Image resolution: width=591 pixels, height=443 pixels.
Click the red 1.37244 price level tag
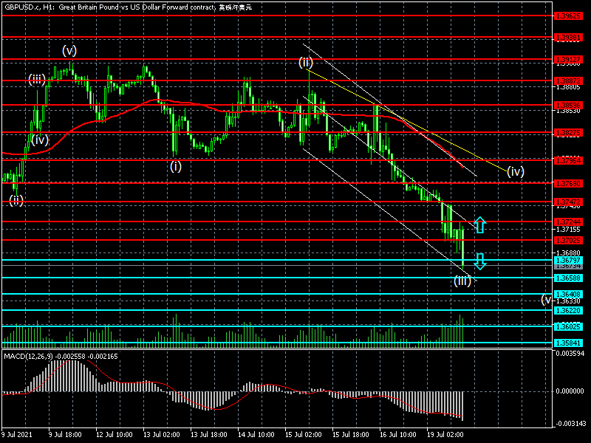568,221
